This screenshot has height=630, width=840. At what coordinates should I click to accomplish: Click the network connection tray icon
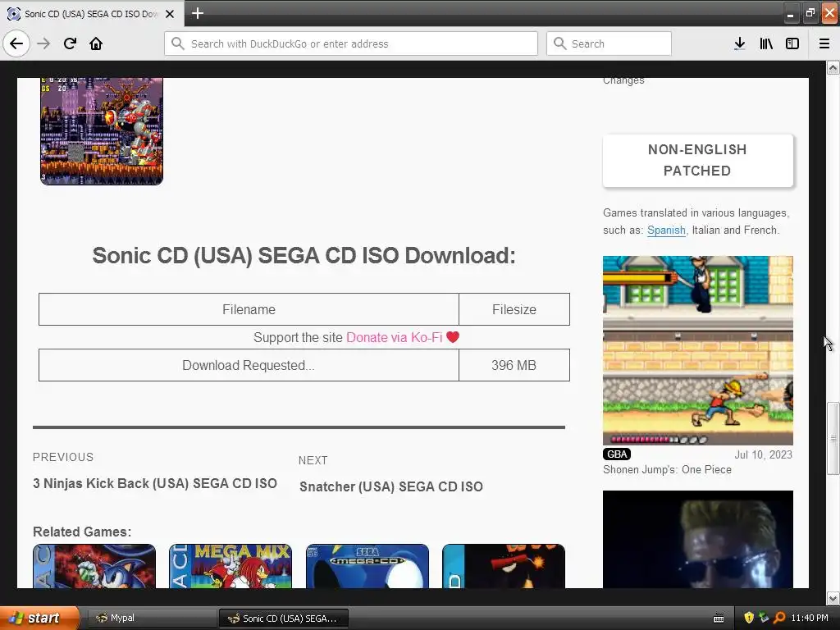[x=764, y=618]
